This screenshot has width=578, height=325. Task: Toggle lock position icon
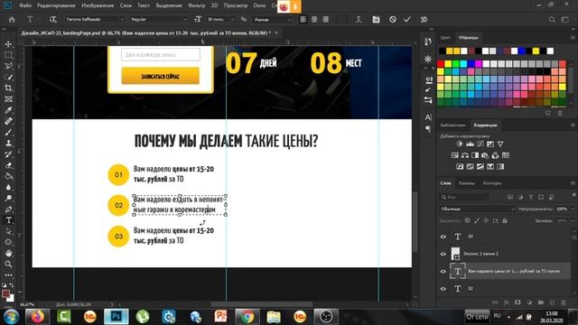[486, 220]
